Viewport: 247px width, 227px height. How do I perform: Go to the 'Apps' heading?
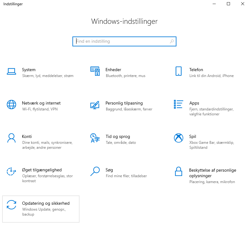194,103
